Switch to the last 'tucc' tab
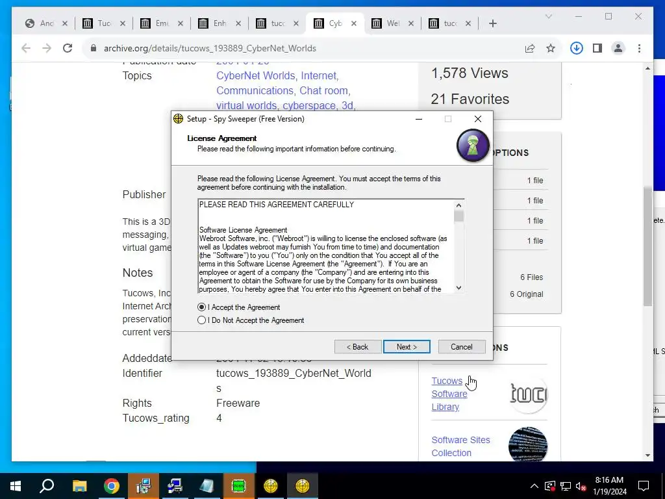Viewport: 665px width, 499px height. click(450, 23)
